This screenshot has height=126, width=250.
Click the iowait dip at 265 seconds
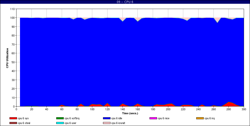pyautogui.click(x=217, y=20)
